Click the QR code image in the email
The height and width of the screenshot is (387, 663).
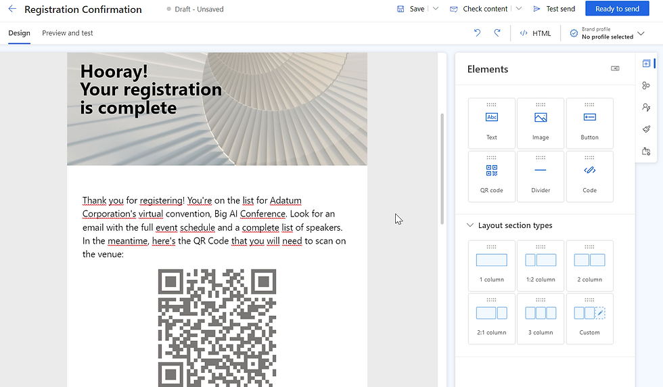[217, 327]
